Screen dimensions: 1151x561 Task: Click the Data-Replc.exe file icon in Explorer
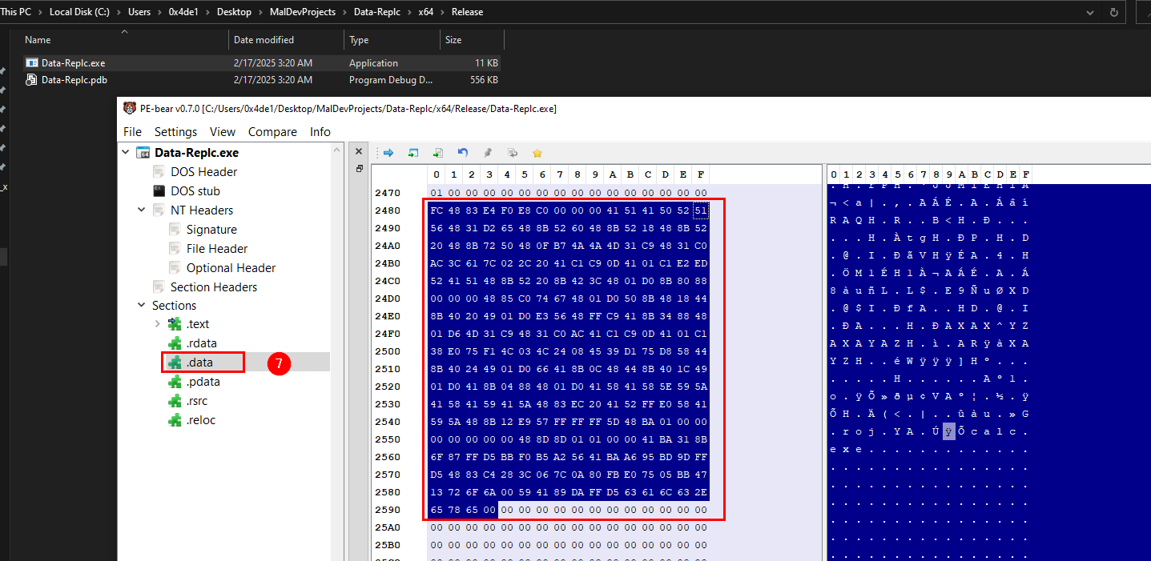[x=32, y=62]
